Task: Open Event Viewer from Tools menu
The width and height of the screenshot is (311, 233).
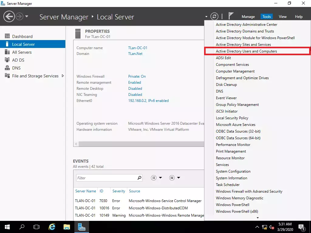Action: pyautogui.click(x=226, y=98)
